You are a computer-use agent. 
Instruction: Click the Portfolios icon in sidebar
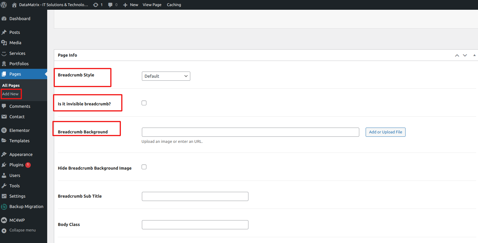click(4, 64)
